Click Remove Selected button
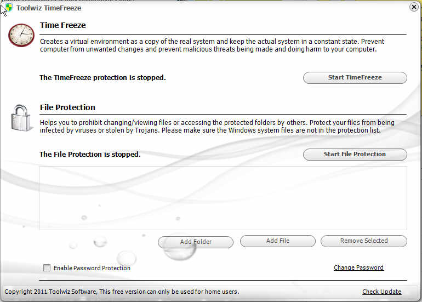This screenshot has height=302, width=422. coord(363,241)
